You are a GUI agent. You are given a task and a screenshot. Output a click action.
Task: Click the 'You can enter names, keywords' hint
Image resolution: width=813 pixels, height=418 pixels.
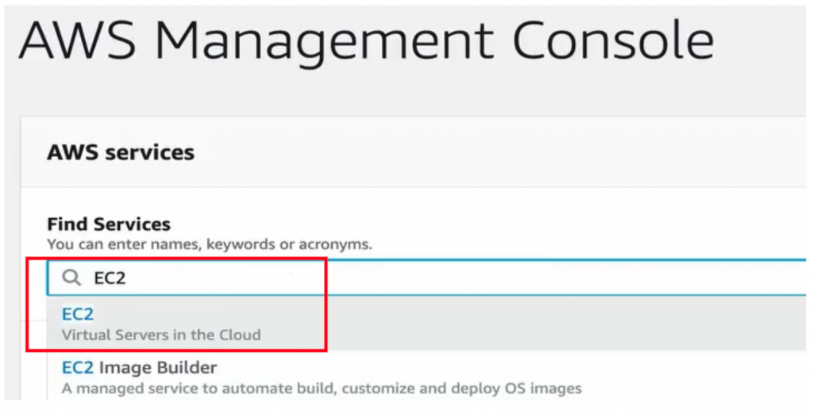210,244
